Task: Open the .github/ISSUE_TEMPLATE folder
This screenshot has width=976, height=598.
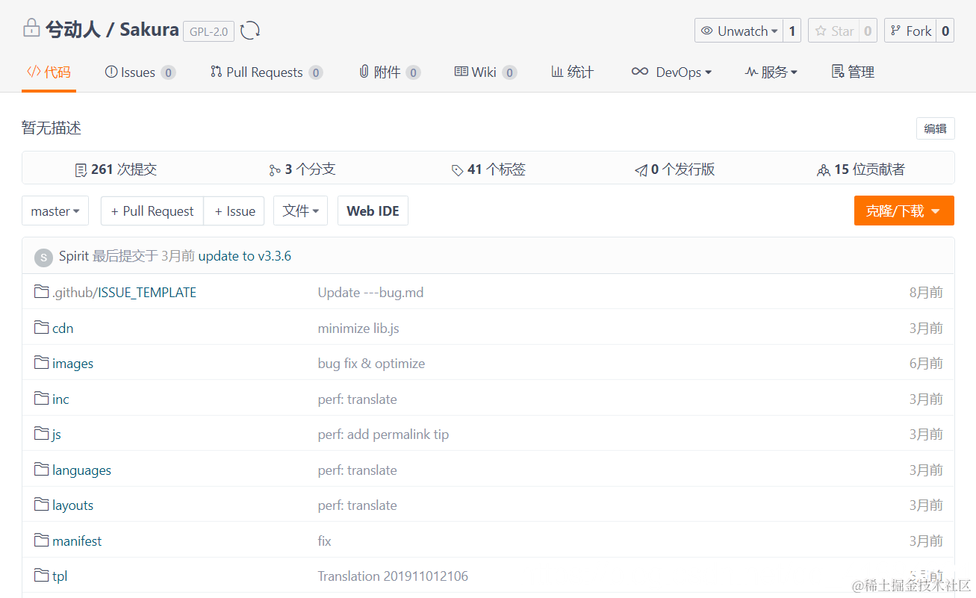Action: (124, 293)
